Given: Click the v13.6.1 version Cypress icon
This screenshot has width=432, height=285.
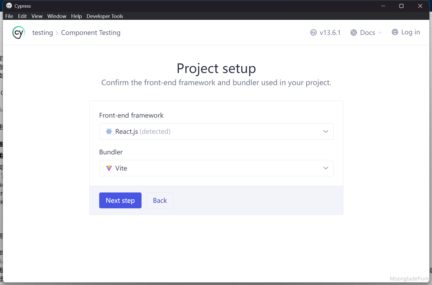Looking at the screenshot, I should pyautogui.click(x=313, y=33).
